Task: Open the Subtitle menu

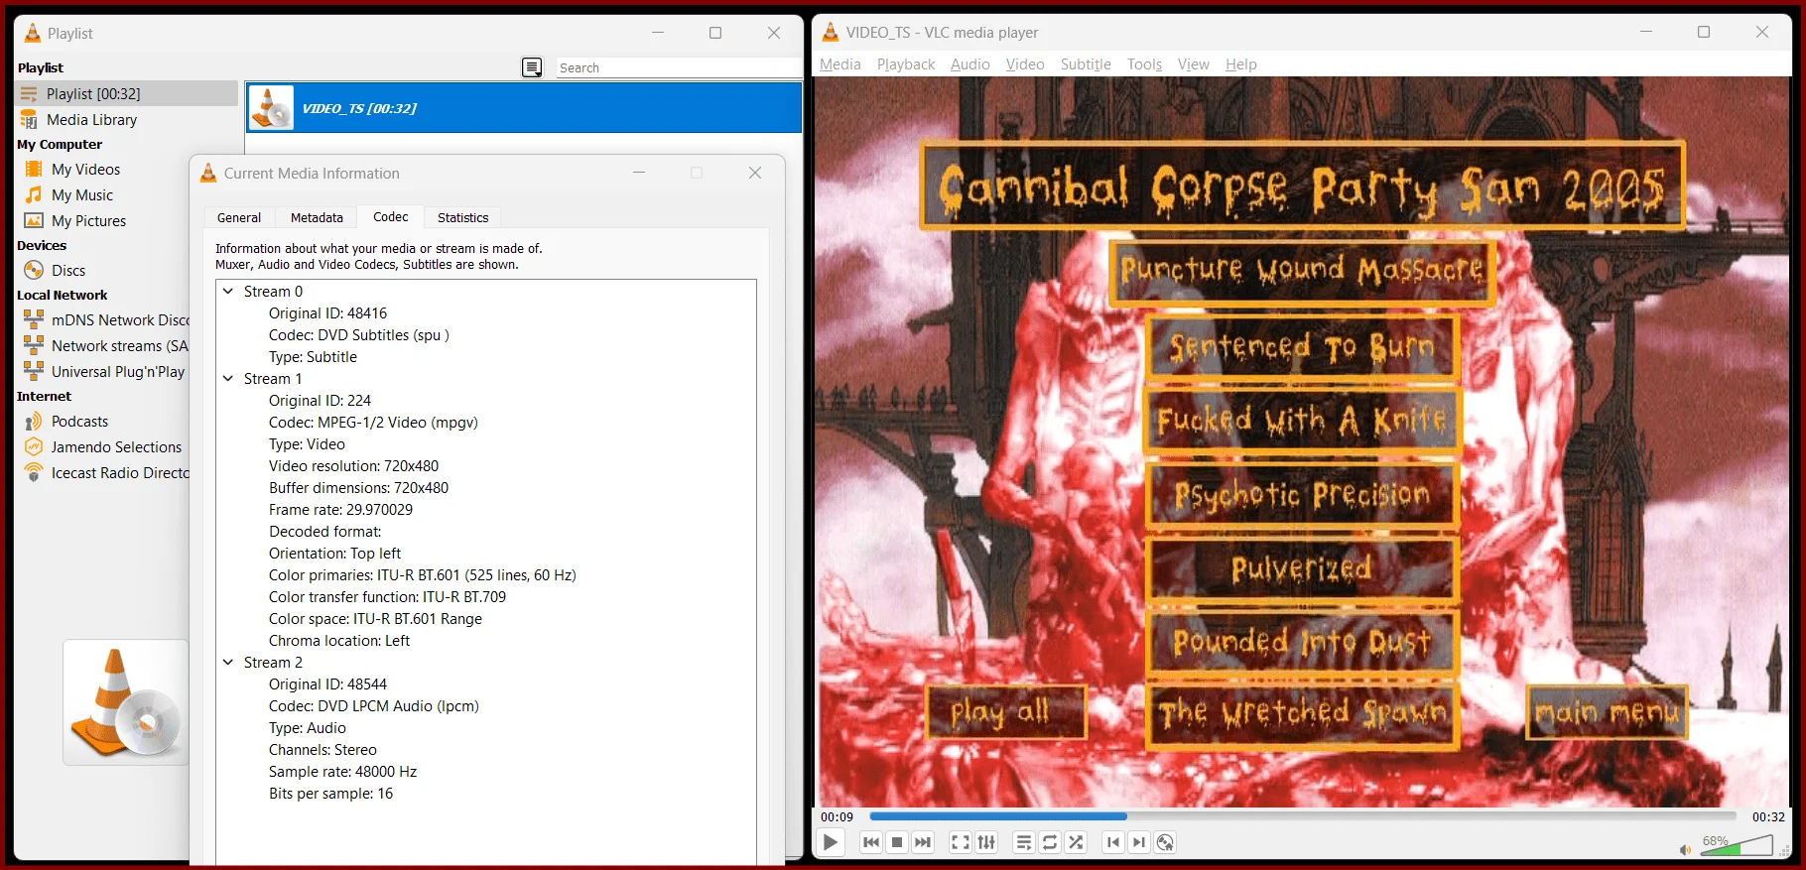Action: coord(1086,64)
